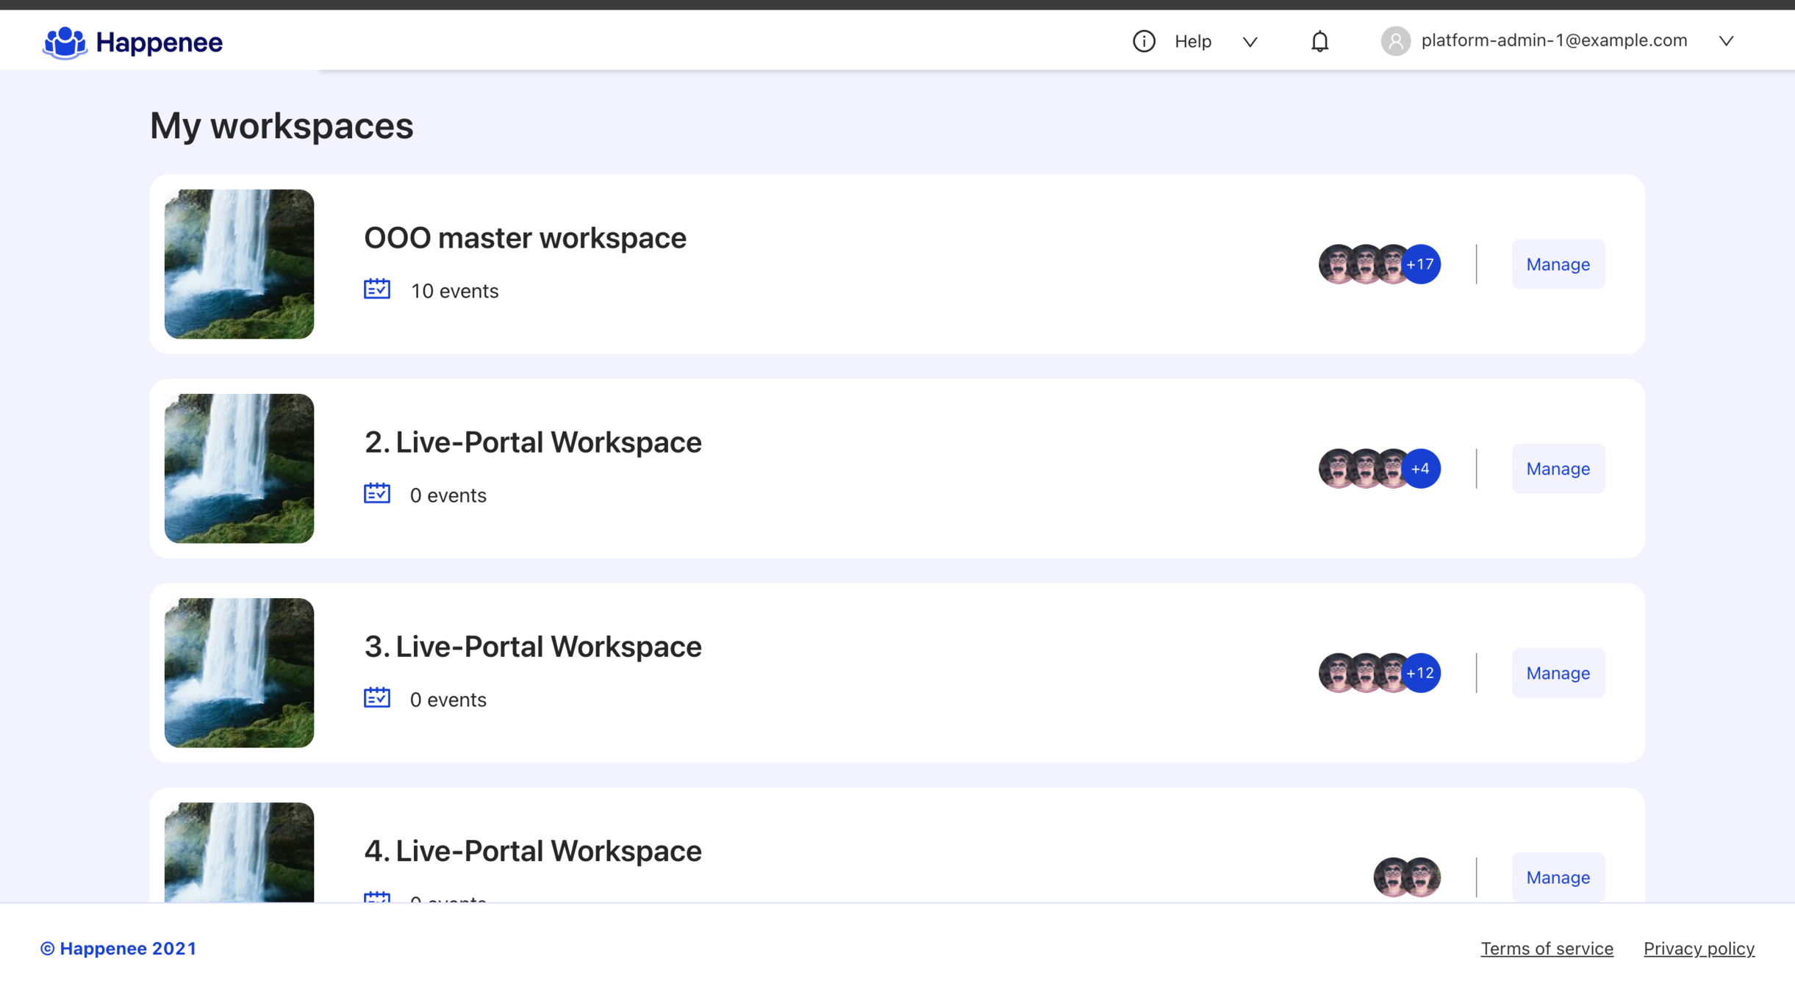The width and height of the screenshot is (1795, 992).
Task: Click calendar icon beside 2. Live-Portal Workspace events
Action: (376, 494)
